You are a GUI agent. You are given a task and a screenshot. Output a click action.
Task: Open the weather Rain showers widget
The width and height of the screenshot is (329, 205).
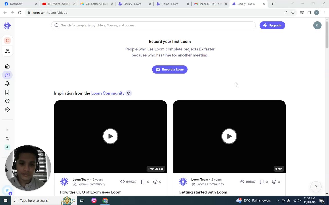(253, 200)
